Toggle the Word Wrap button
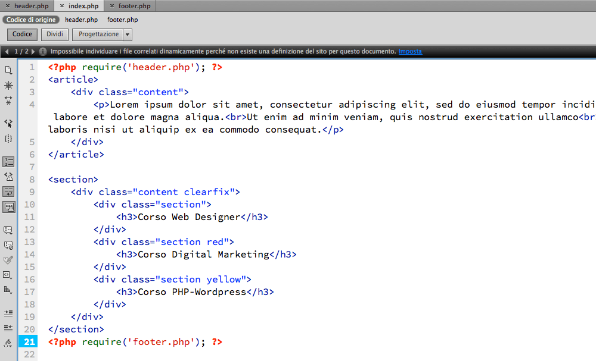 click(8, 192)
